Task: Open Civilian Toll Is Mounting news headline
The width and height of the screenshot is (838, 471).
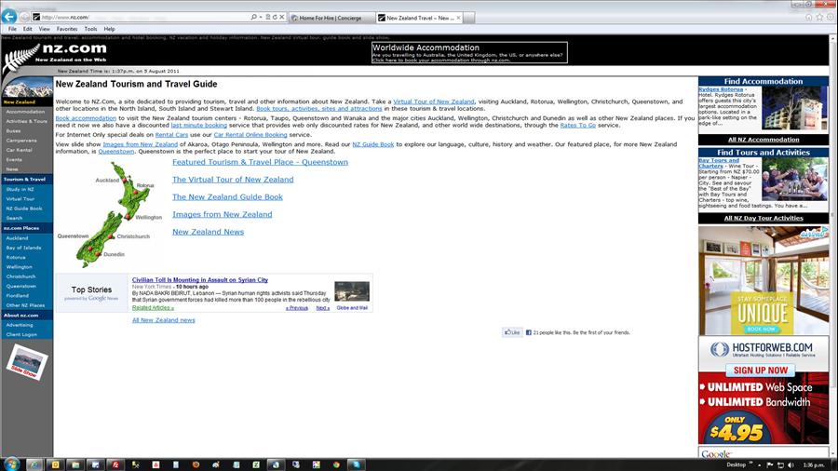Action: point(200,280)
